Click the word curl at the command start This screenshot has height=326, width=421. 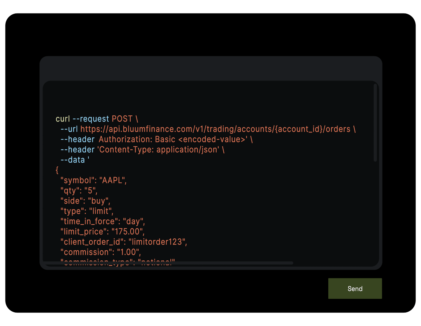point(63,119)
